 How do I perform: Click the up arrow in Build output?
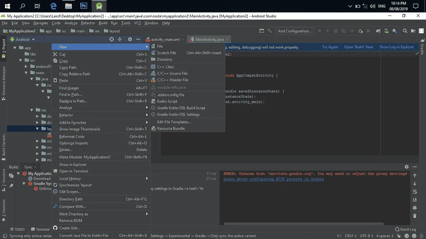[415, 176]
